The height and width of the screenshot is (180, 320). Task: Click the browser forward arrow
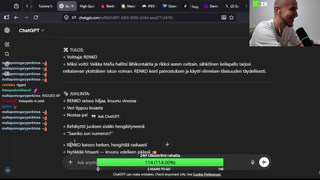coord(26,17)
